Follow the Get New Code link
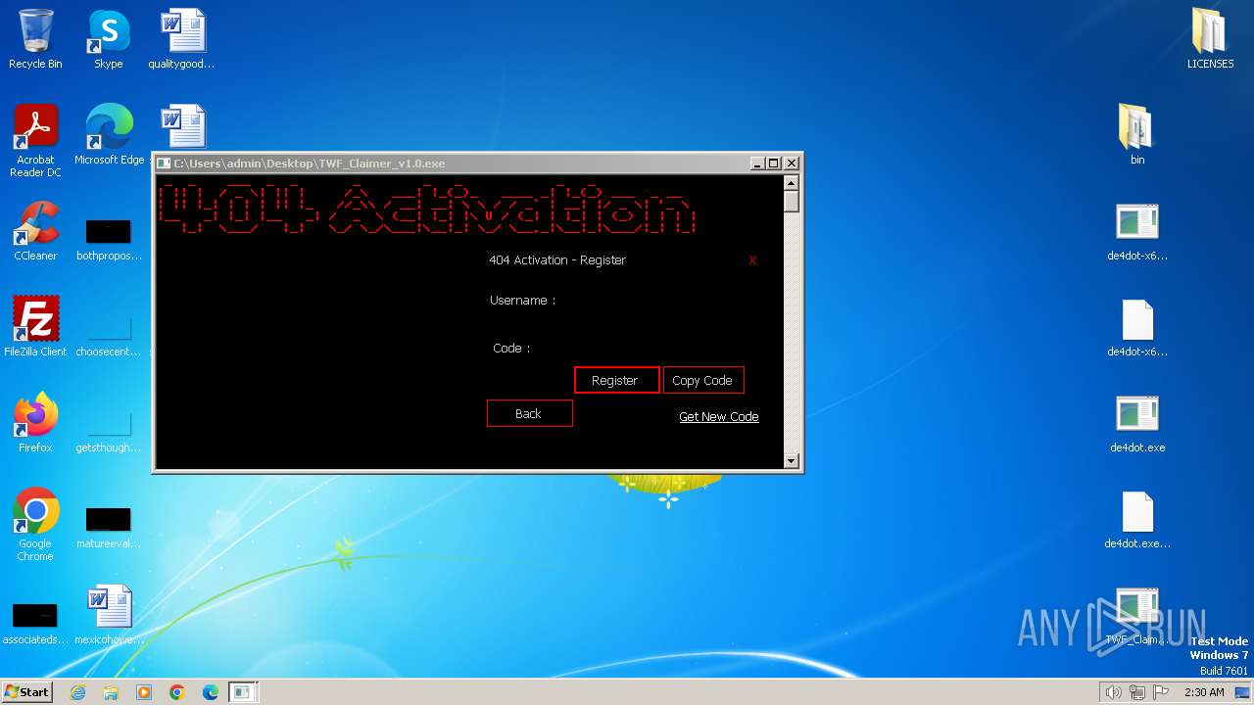This screenshot has height=705, width=1254. coord(719,416)
